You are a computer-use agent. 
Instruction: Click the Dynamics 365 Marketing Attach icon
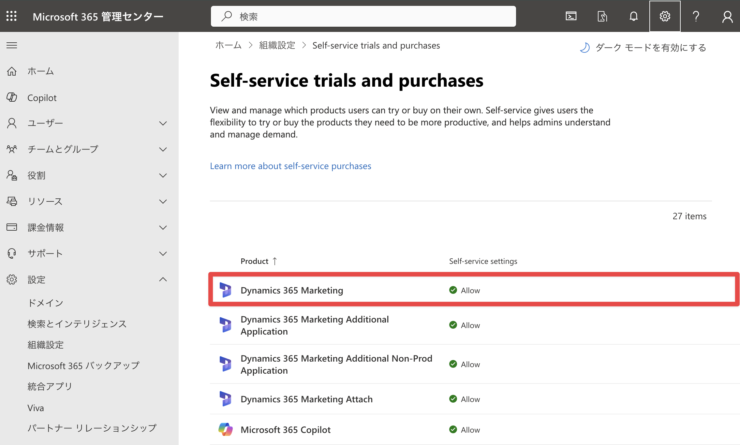tap(225, 399)
